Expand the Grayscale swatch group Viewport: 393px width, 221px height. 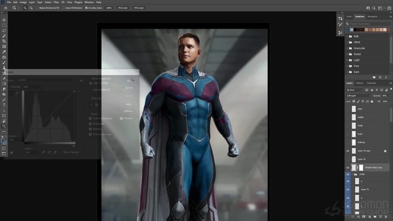click(347, 48)
